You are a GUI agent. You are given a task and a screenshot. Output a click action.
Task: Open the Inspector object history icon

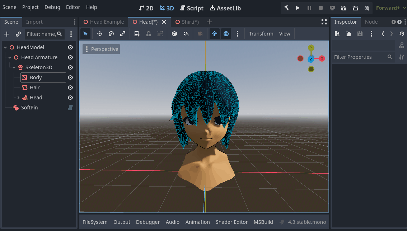(x=402, y=34)
